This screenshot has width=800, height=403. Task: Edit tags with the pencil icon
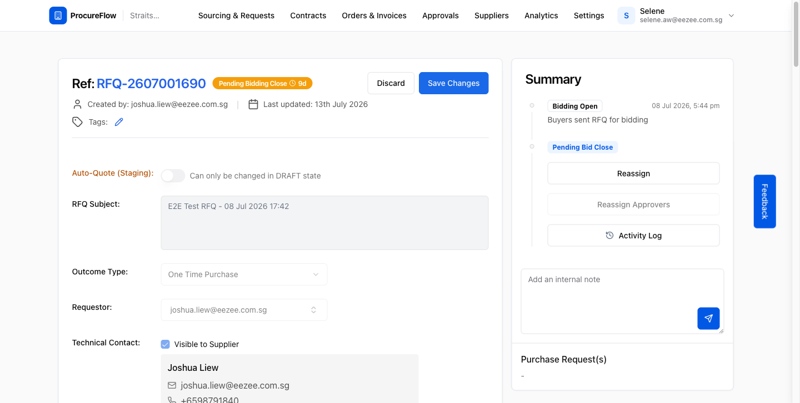click(x=119, y=122)
